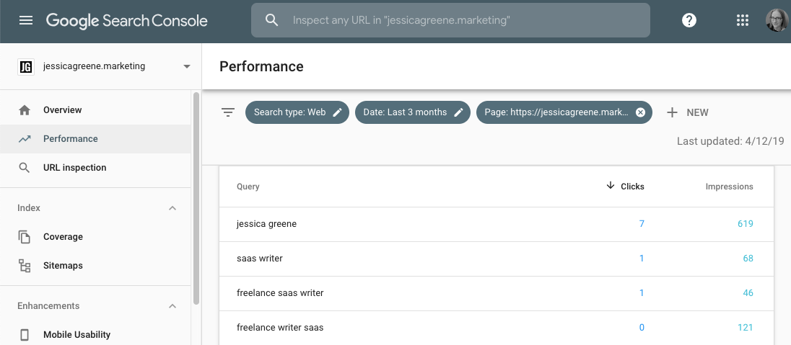Click jessicagreene.marketing property name
791x345 pixels.
tap(95, 66)
